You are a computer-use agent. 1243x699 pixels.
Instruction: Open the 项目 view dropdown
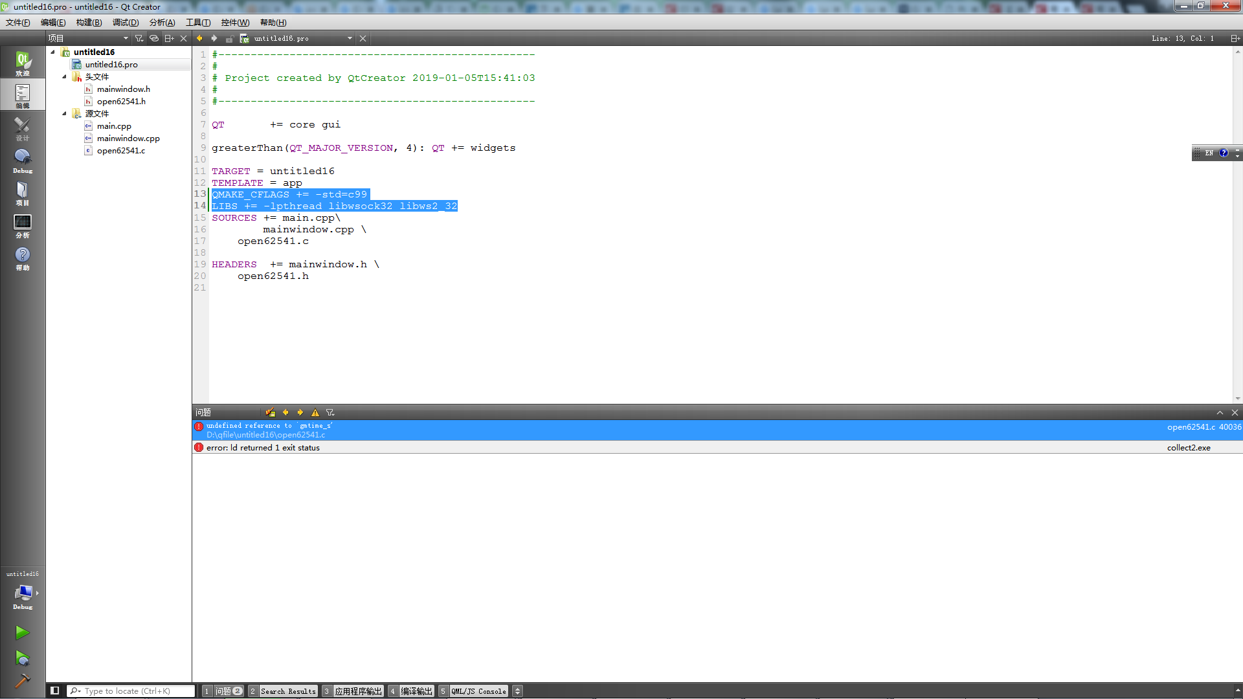tap(126, 38)
